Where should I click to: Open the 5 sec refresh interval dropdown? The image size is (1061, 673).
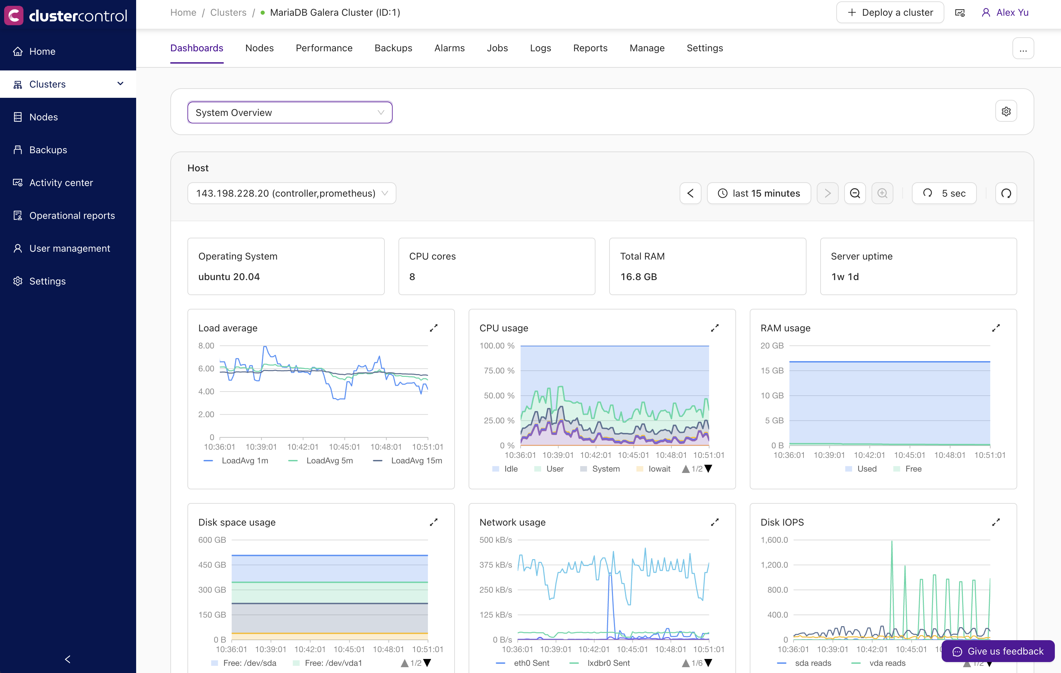tap(944, 193)
